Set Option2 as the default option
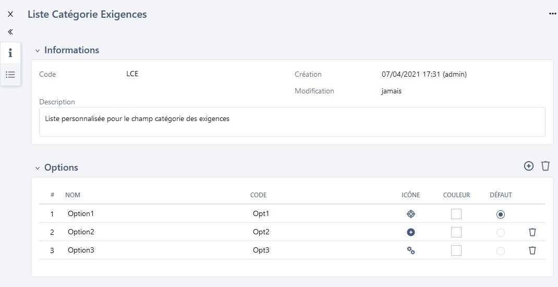This screenshot has height=287, width=558. (x=501, y=232)
